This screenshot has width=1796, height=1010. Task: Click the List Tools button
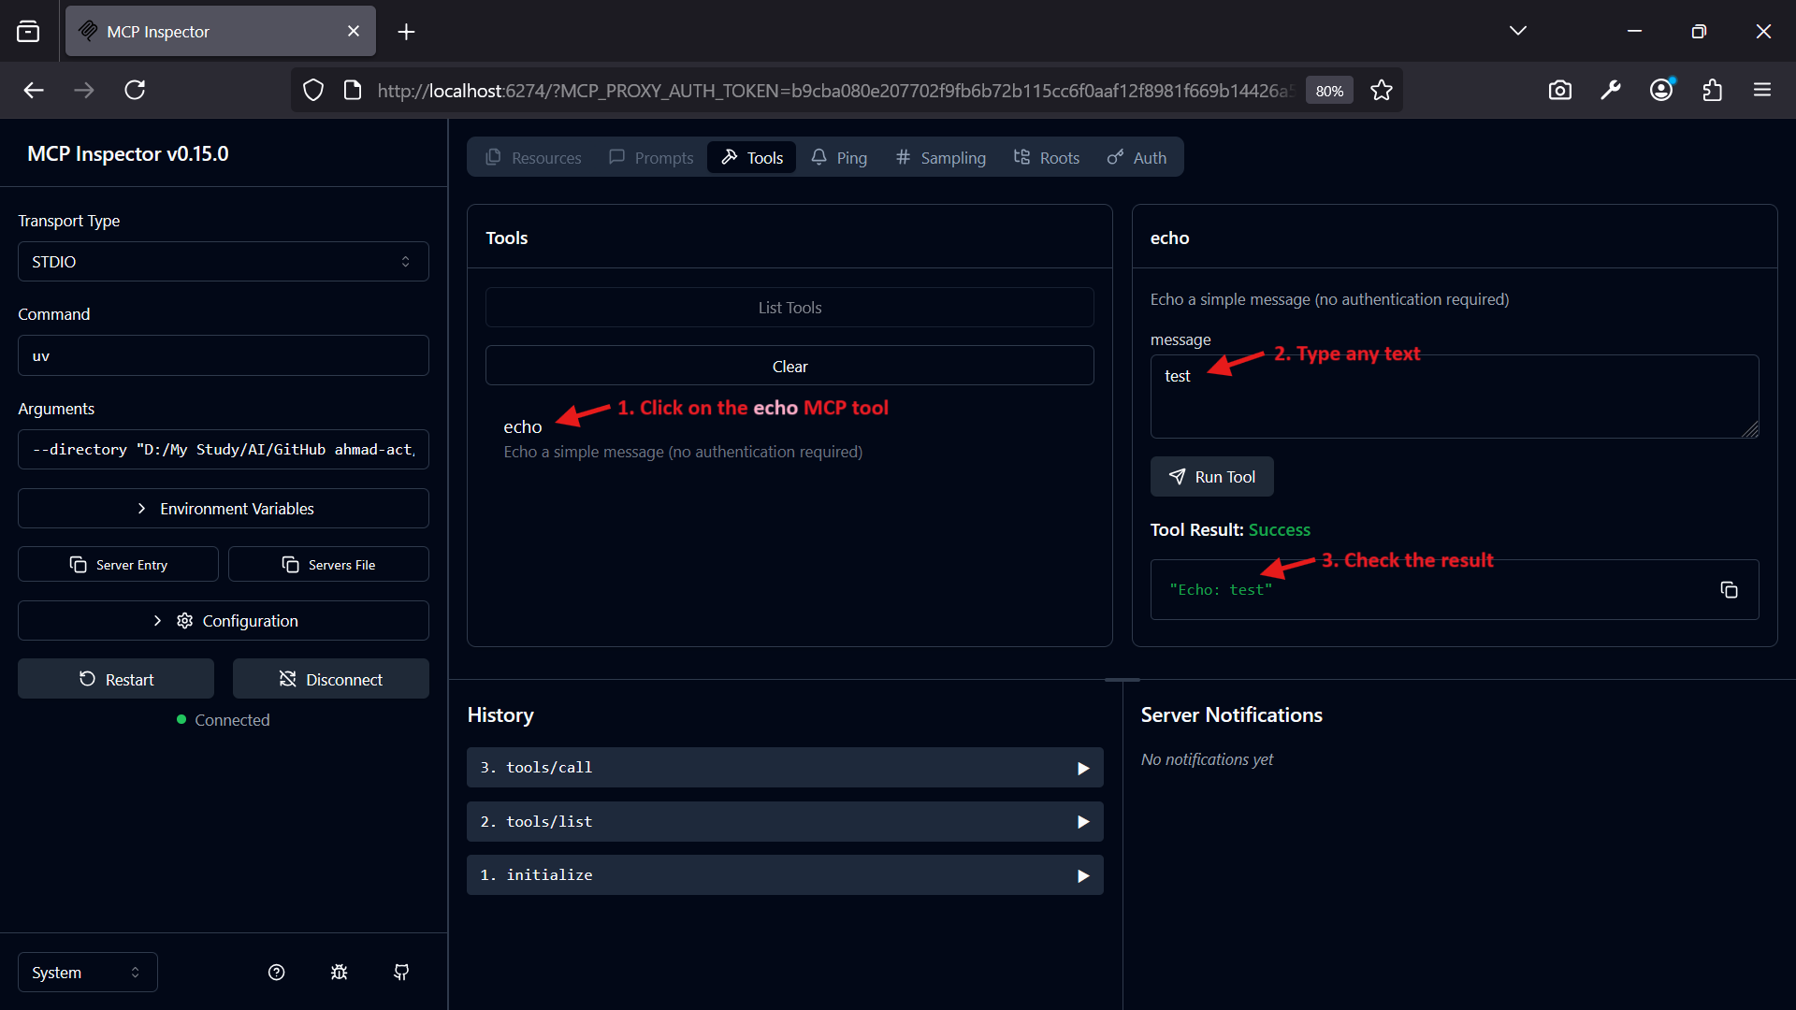[x=789, y=308]
